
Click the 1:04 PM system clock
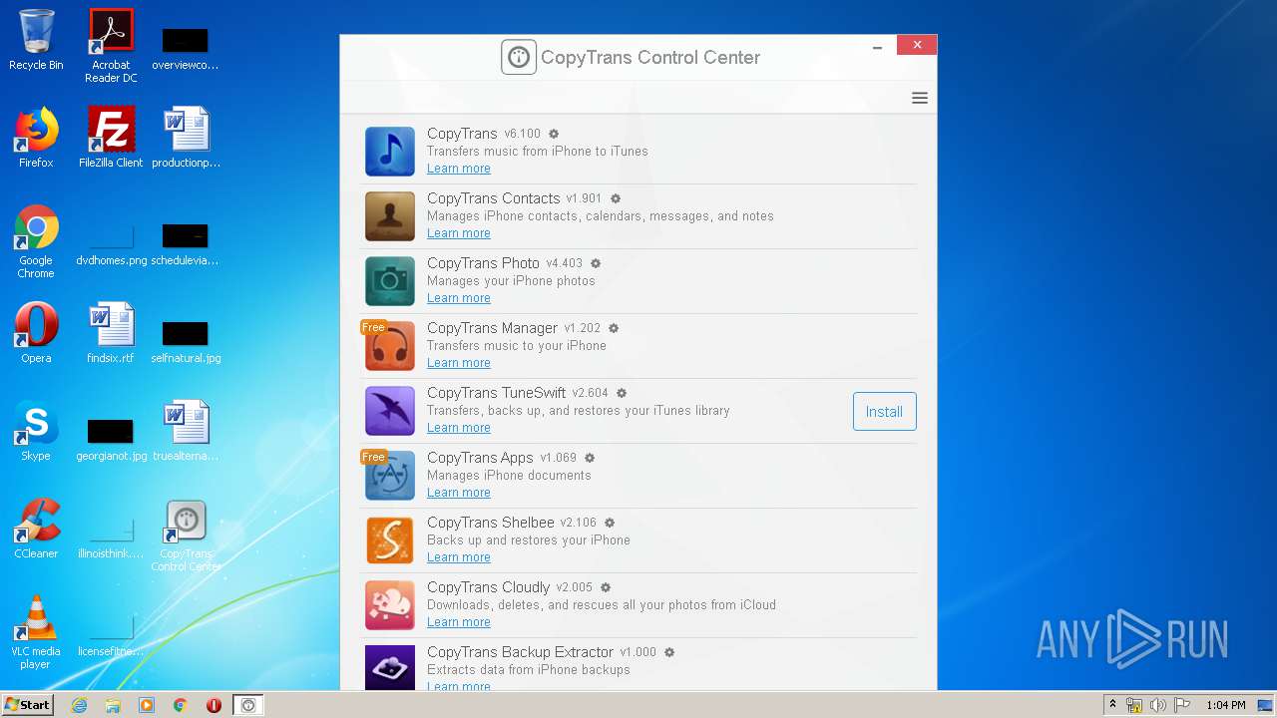coord(1226,705)
